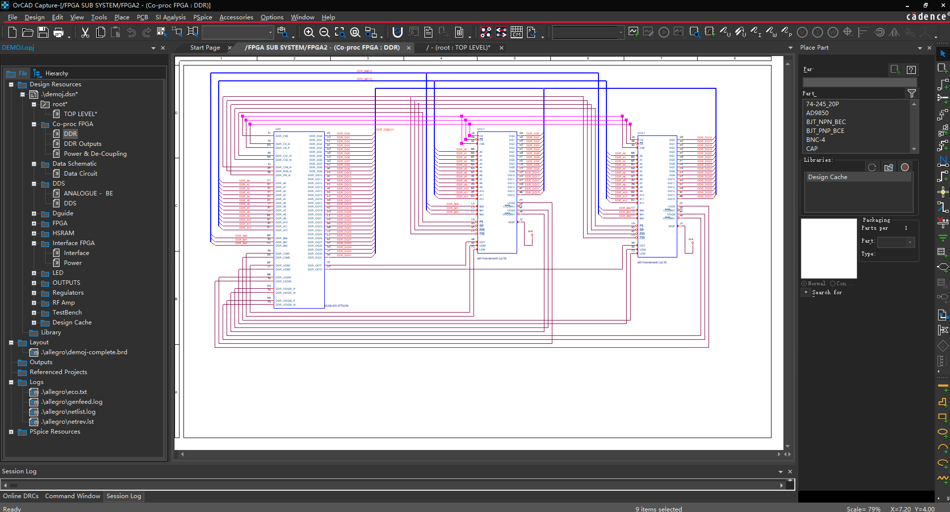Switch to the Start Page tab
The height and width of the screenshot is (512, 950).
pos(205,48)
